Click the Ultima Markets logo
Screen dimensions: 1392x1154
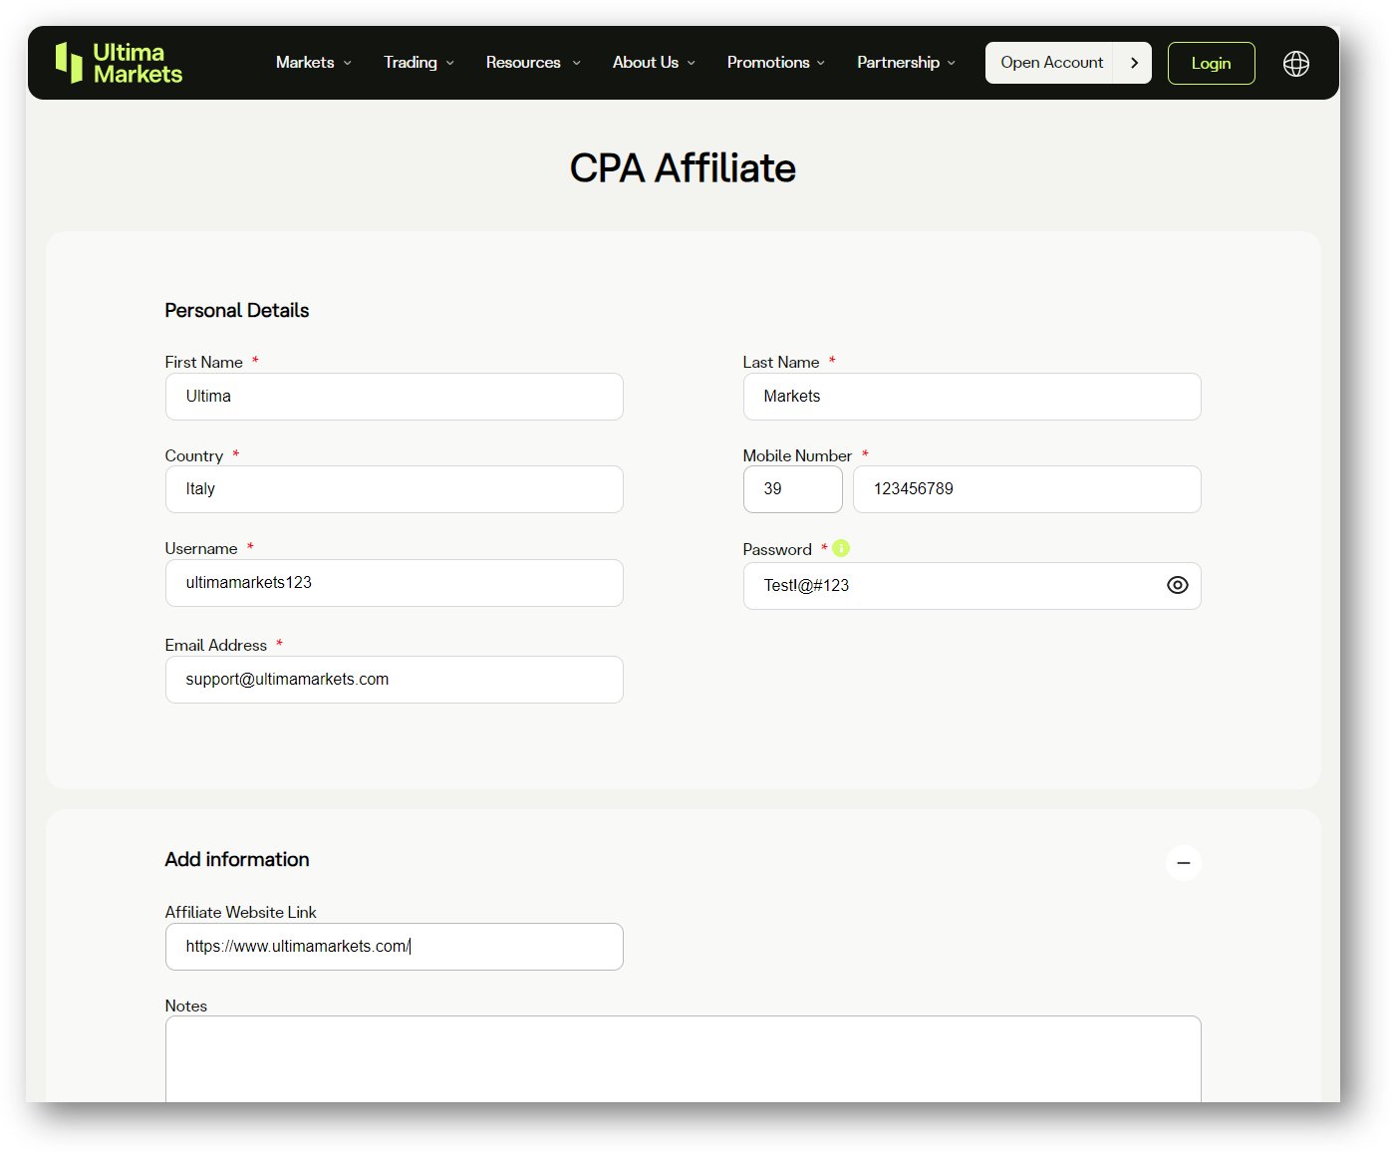(119, 63)
